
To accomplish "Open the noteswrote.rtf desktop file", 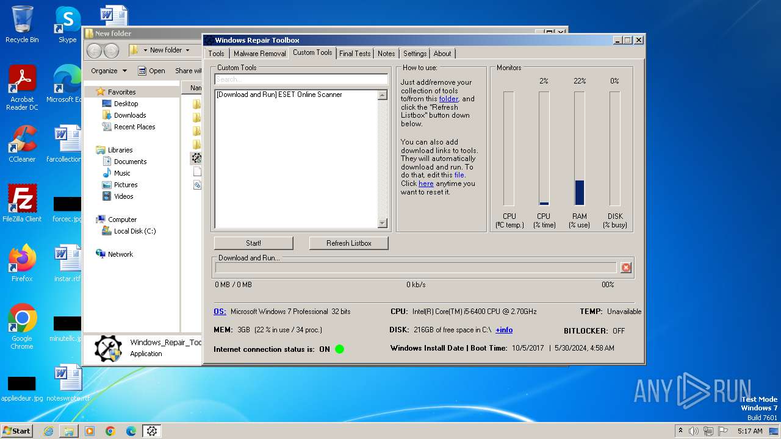I will pyautogui.click(x=67, y=383).
